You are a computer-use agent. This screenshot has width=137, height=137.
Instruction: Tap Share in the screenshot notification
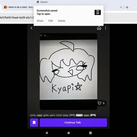tap(40, 21)
